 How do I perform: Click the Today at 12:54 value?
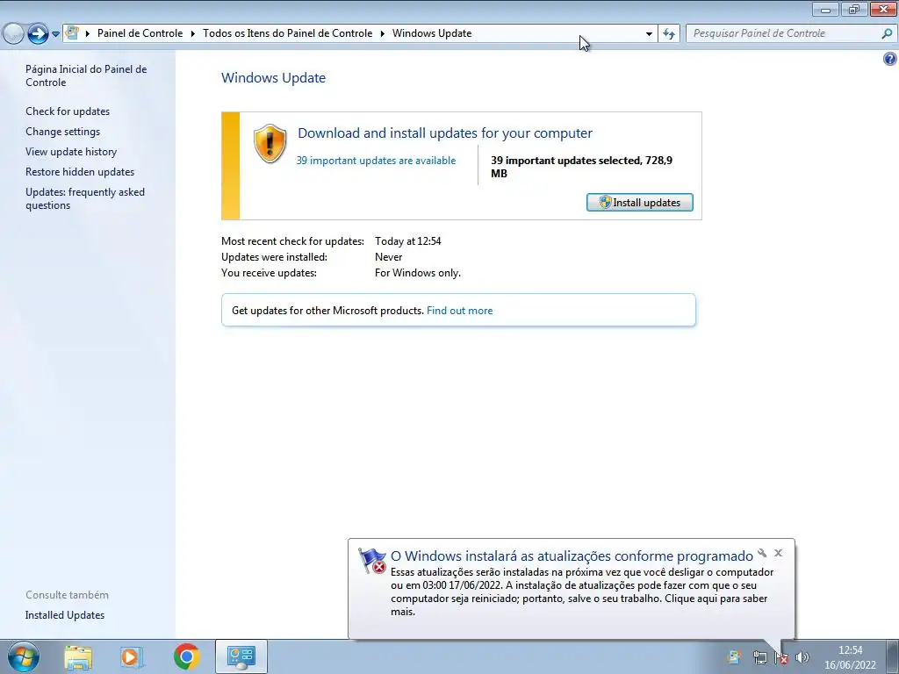pyautogui.click(x=408, y=241)
